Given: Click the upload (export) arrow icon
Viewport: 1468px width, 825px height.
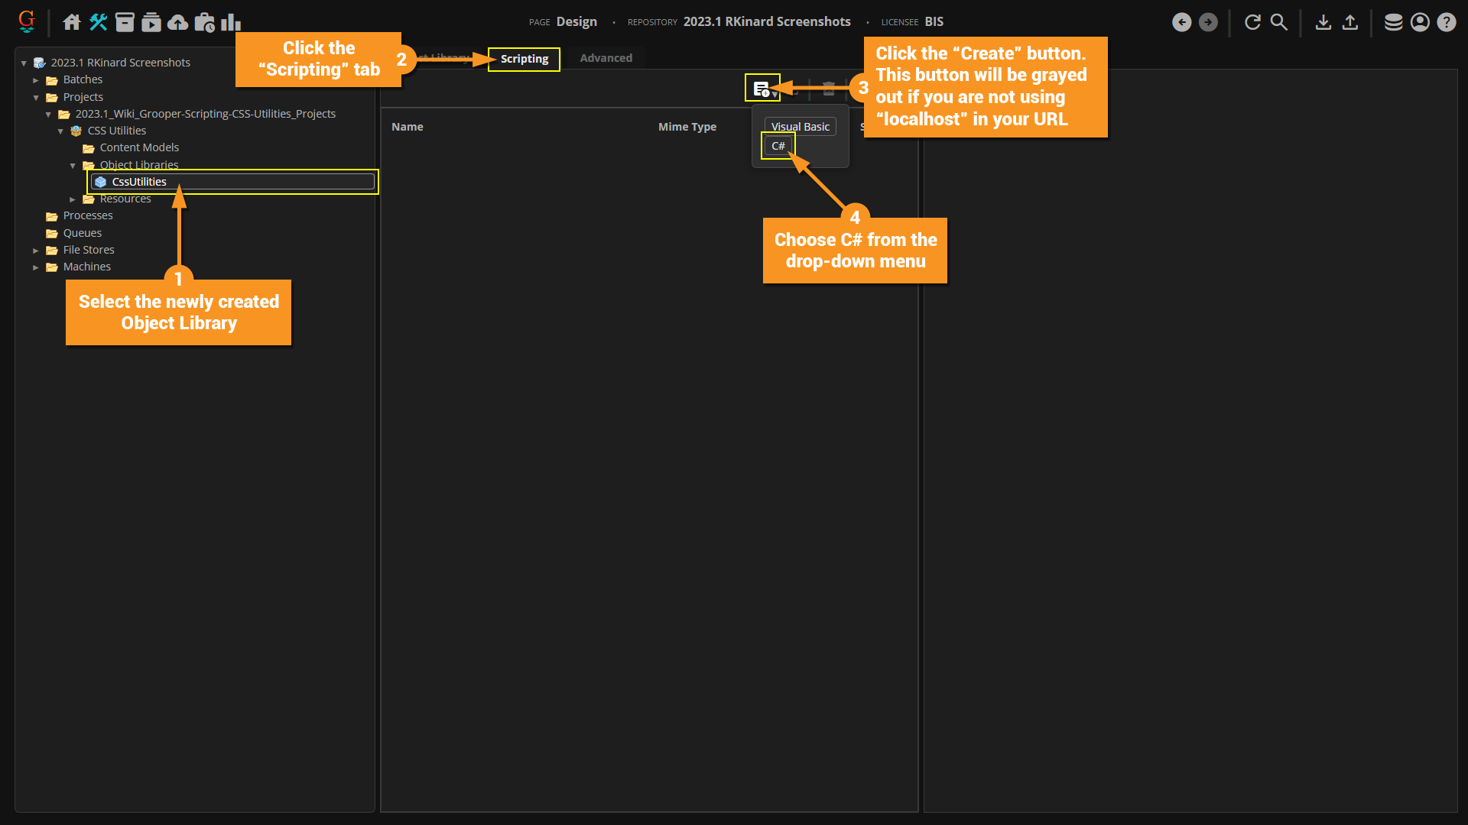Looking at the screenshot, I should (1350, 22).
